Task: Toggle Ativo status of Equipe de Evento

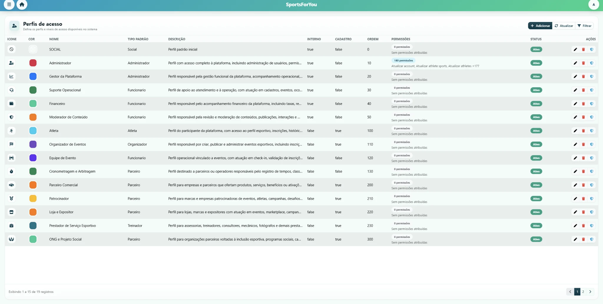Action: tap(536, 158)
